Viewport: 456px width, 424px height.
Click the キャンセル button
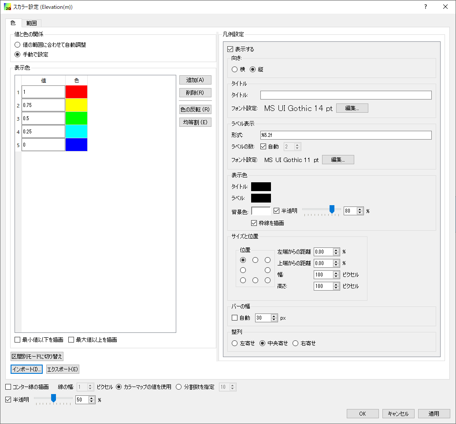tap(398, 413)
